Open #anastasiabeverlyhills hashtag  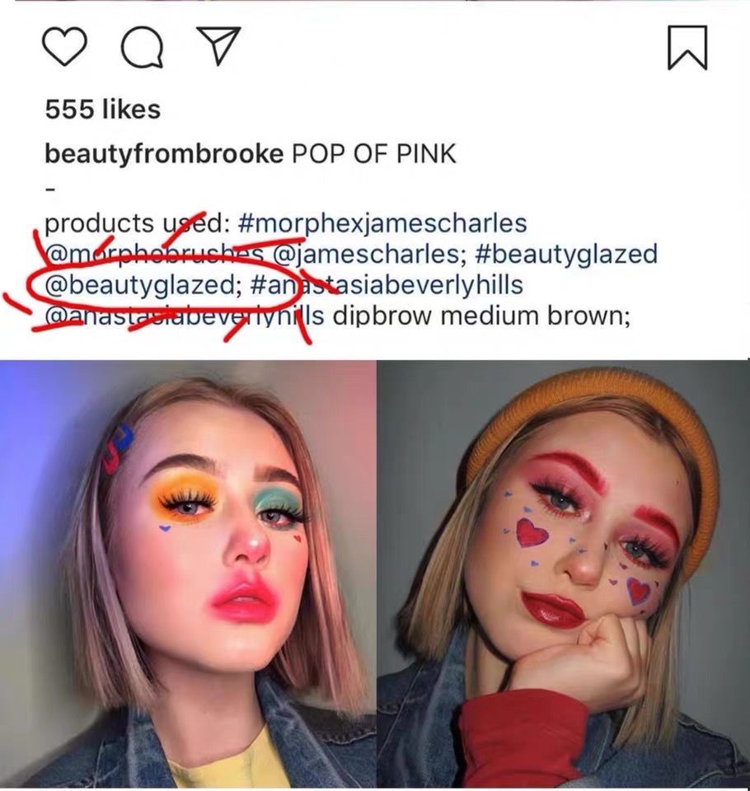pos(386,285)
